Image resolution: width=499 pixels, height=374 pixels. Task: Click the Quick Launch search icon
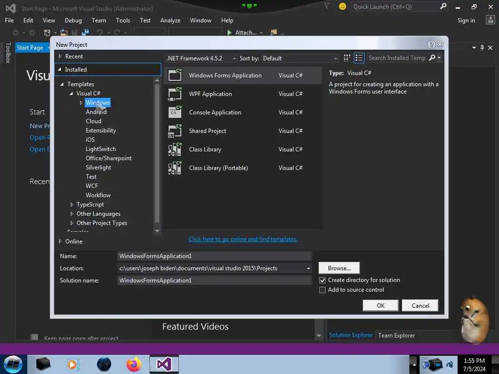coord(443,6)
